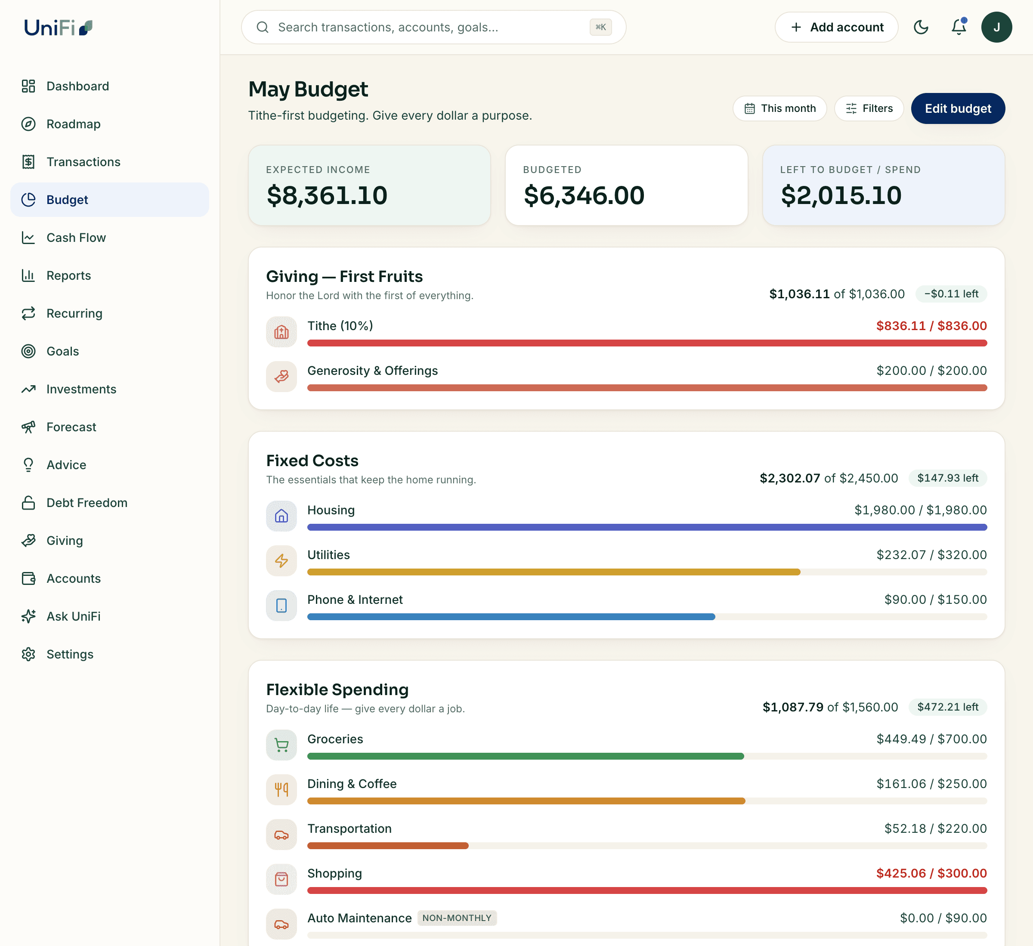This screenshot has width=1033, height=946.
Task: Click the Dining & Coffee utensils icon
Action: click(x=281, y=790)
